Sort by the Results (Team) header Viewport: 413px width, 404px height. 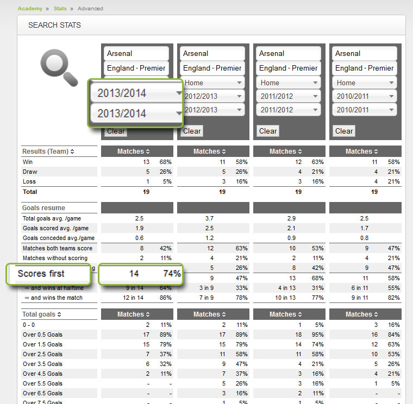(x=48, y=151)
